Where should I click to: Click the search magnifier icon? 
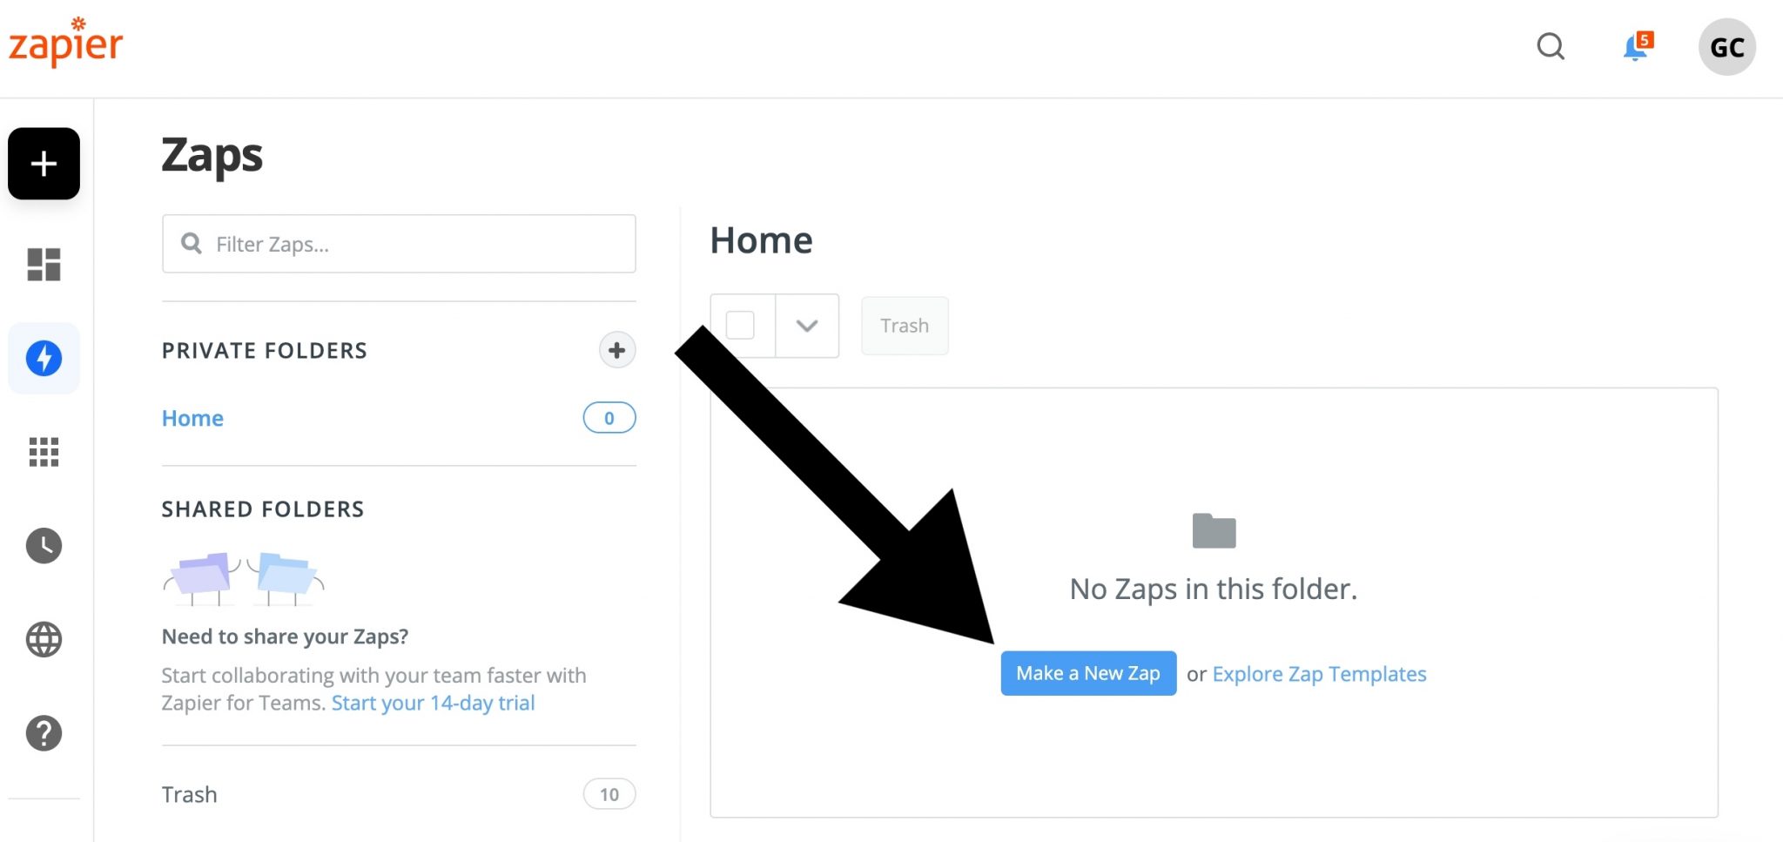click(x=1551, y=47)
